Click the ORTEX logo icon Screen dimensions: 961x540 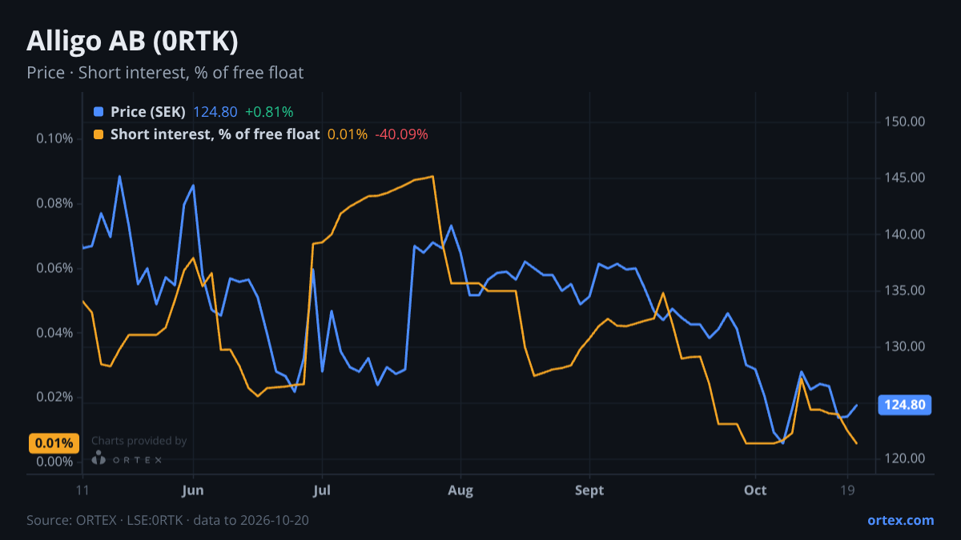tap(99, 458)
